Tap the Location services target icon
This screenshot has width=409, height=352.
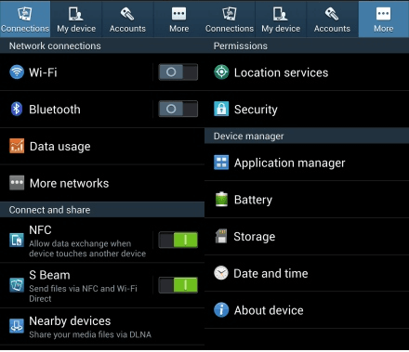tap(221, 72)
